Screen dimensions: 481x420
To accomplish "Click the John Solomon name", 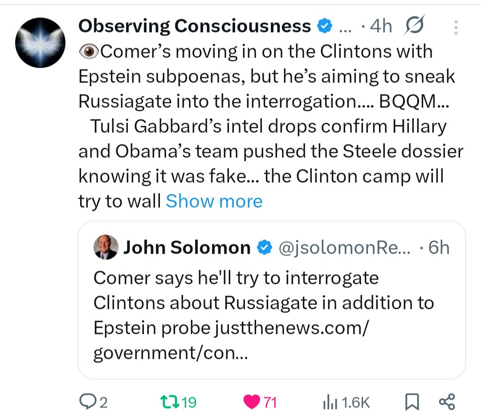I will (x=187, y=247).
